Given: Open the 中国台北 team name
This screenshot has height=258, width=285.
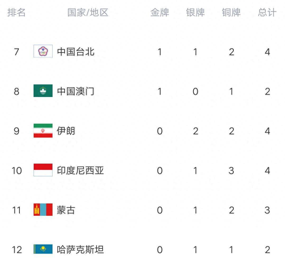Looking at the screenshot, I should pyautogui.click(x=76, y=51).
